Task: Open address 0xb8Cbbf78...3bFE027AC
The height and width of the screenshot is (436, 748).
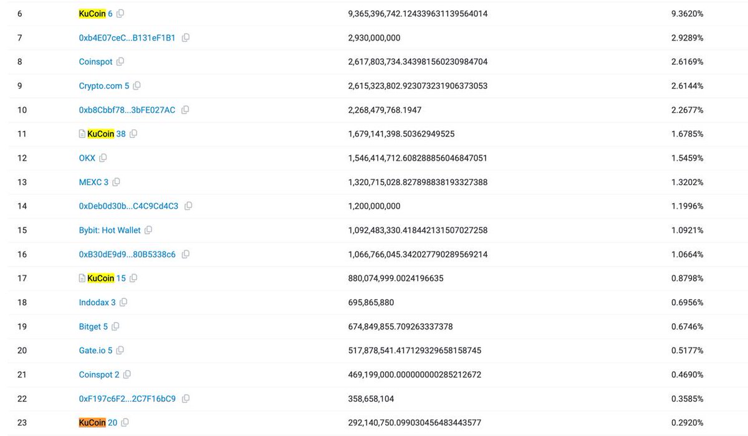Action: point(127,110)
